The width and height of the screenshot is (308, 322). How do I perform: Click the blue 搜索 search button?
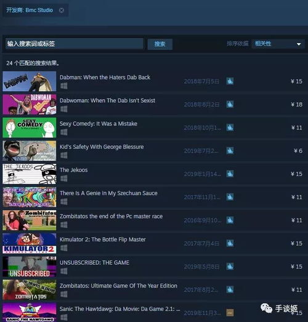tap(160, 44)
